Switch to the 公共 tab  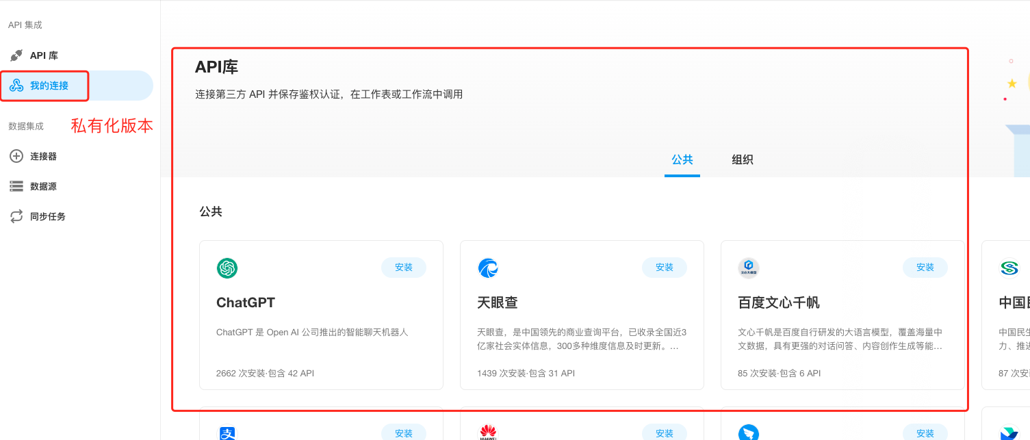coord(682,159)
